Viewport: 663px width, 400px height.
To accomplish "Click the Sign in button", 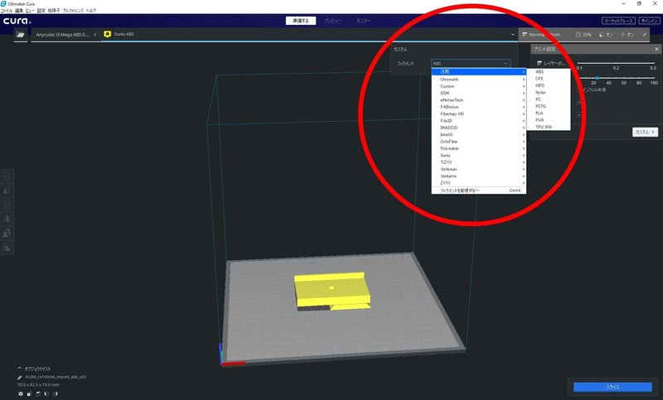I will tap(649, 21).
